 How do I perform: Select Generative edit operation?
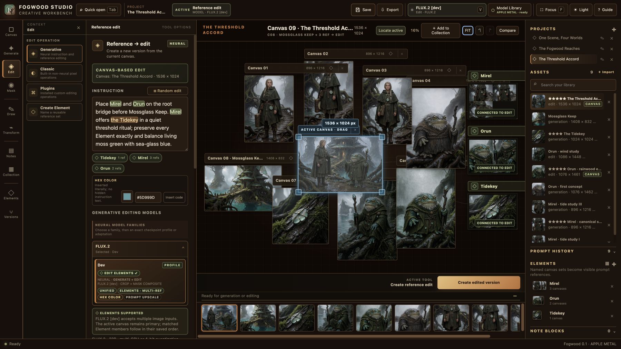[55, 53]
